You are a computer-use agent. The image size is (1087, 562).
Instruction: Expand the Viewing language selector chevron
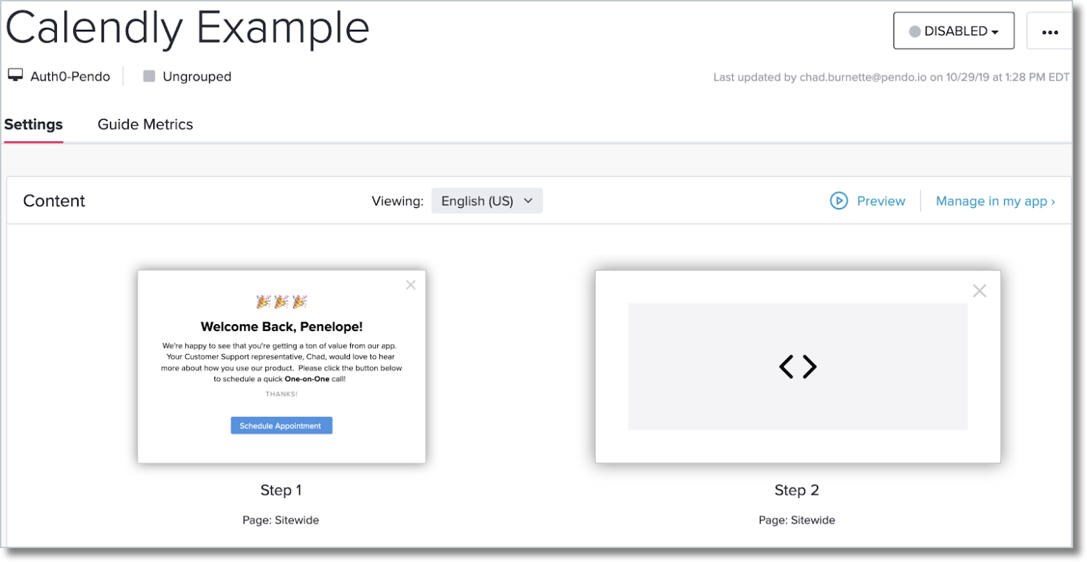tap(527, 200)
